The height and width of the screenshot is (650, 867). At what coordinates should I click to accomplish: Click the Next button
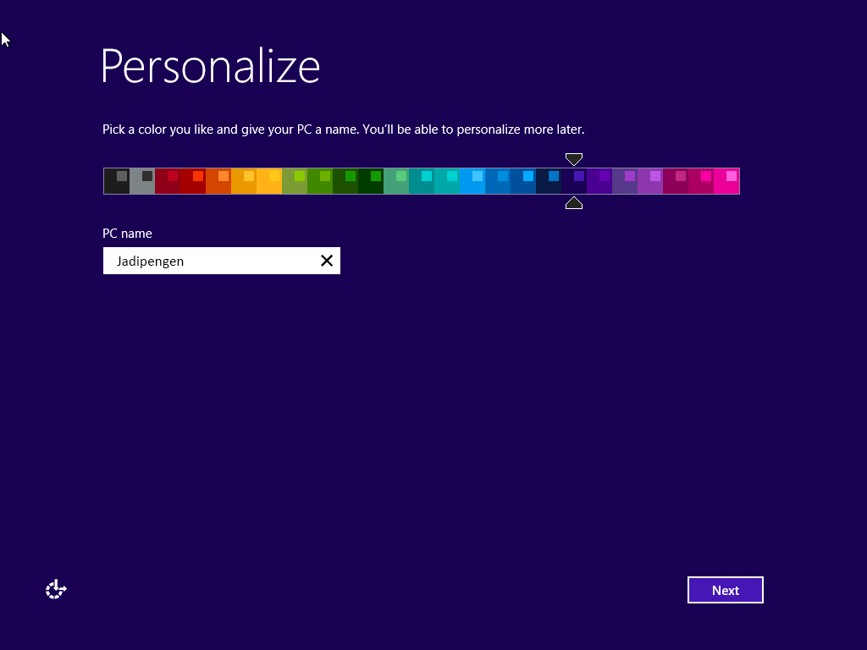(725, 590)
